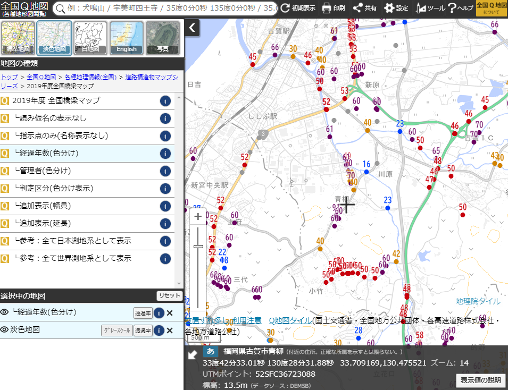Hide the 経過年数(色分け) layer with its eye toggle

pyautogui.click(x=5, y=313)
